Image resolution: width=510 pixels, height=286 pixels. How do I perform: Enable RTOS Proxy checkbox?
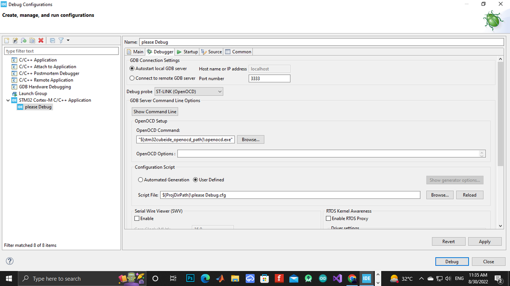point(328,218)
